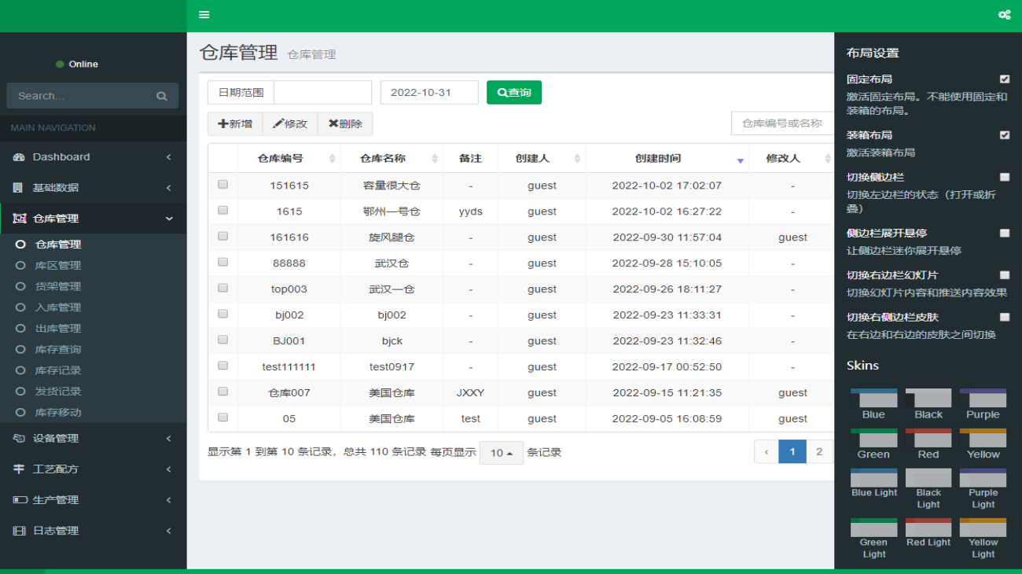Open settings gears icon in top bar
Image resolution: width=1022 pixels, height=574 pixels.
coord(1004,15)
